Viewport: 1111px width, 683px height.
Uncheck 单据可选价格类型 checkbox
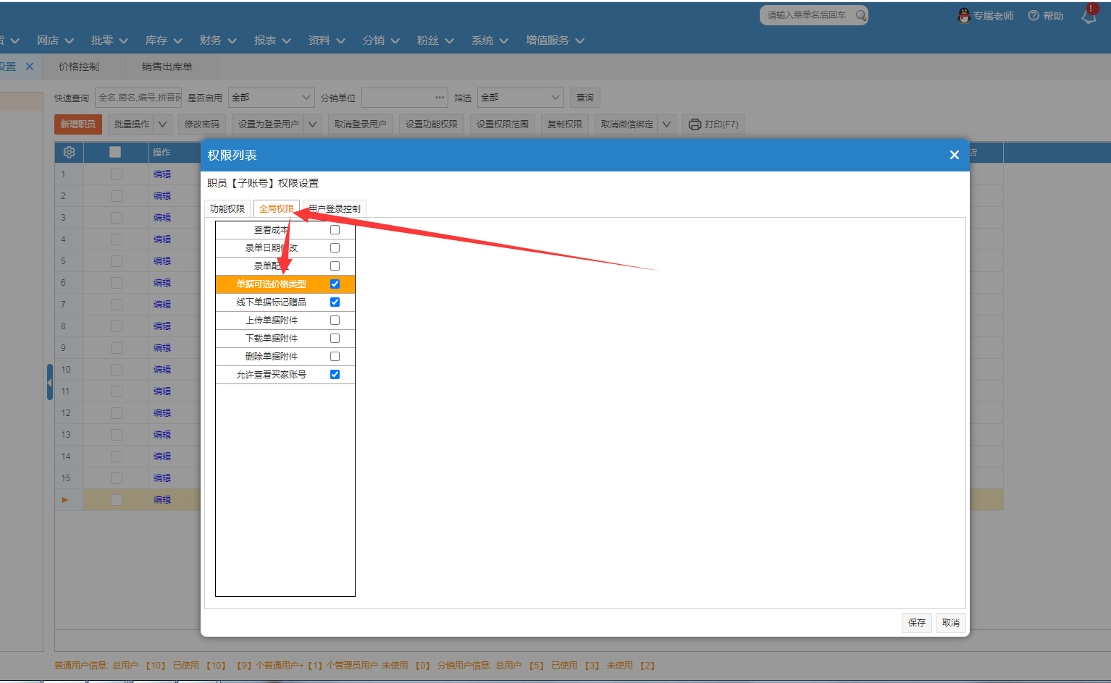click(335, 284)
